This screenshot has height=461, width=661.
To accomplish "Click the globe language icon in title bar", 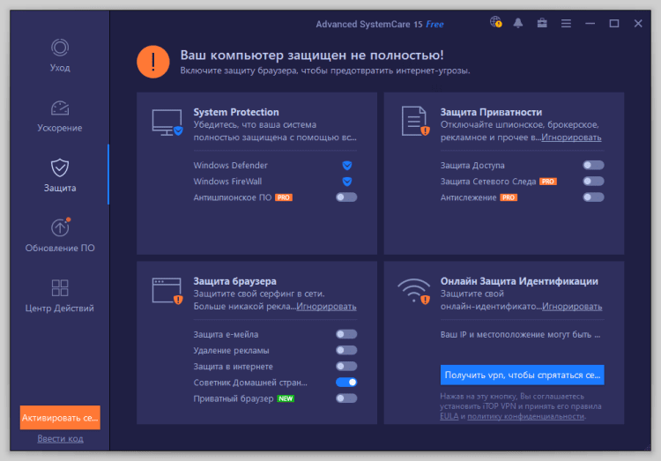I will coord(495,22).
